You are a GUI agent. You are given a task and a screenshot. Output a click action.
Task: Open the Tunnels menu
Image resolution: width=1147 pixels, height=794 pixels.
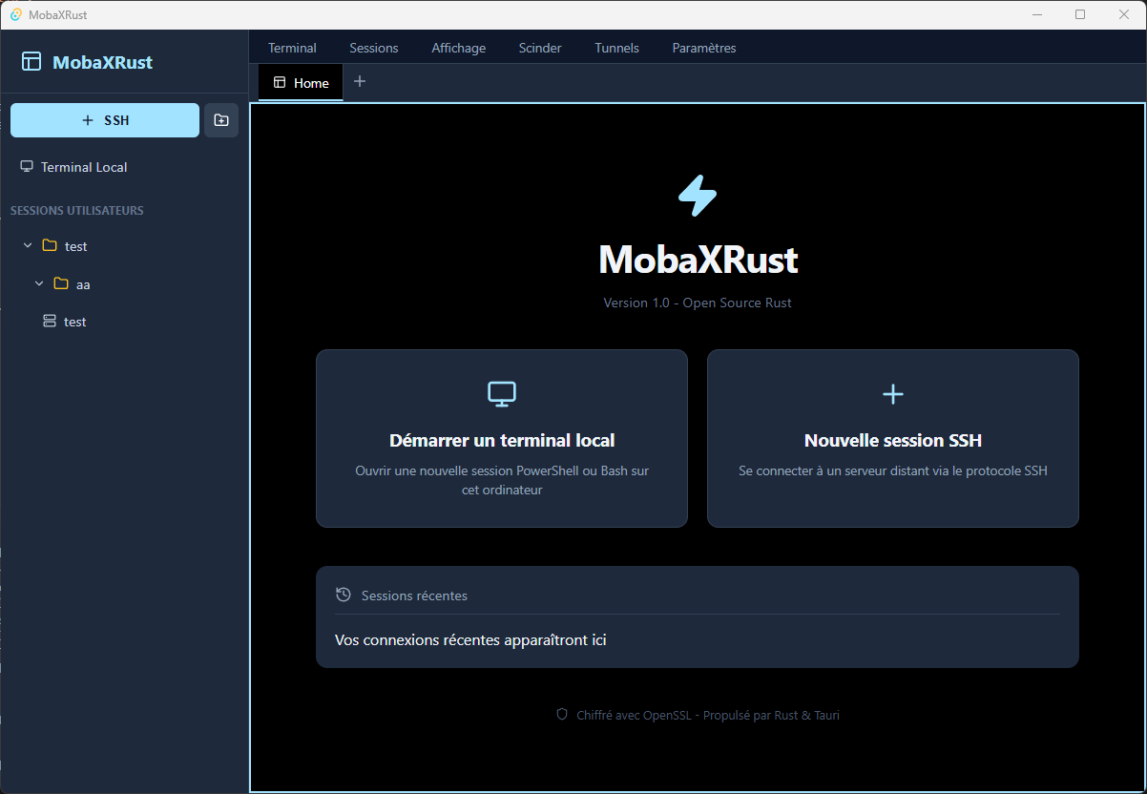coord(617,48)
